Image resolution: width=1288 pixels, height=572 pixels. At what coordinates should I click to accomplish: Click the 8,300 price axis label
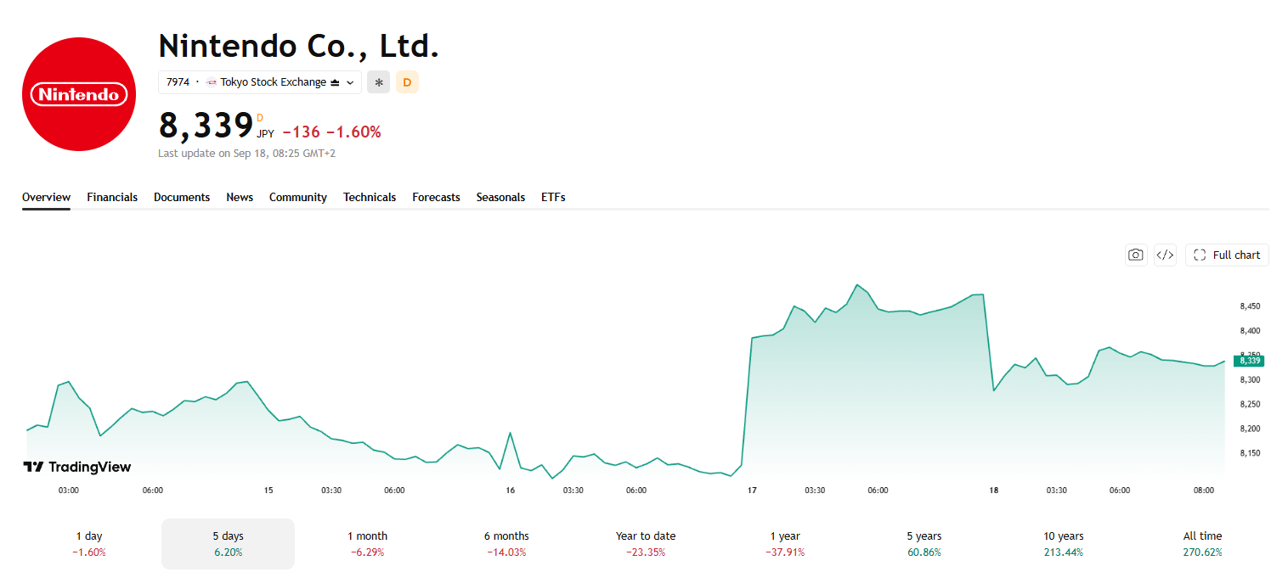pyautogui.click(x=1250, y=380)
